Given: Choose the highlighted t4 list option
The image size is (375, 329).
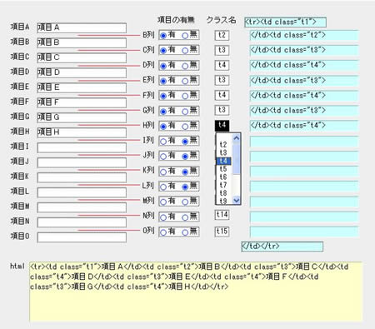Looking at the screenshot, I should tap(223, 161).
